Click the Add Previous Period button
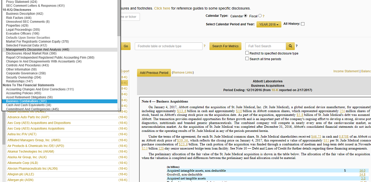The width and height of the screenshot is (371, 182). coord(153,73)
